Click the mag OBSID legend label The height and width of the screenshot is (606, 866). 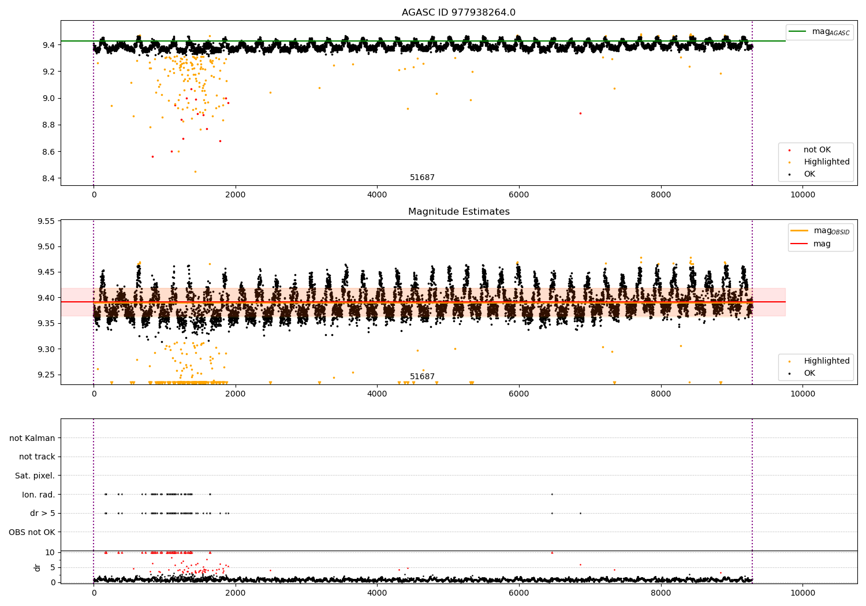[831, 231]
